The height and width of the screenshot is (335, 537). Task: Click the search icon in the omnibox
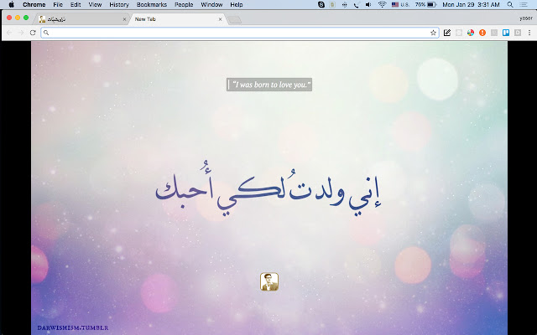[46, 33]
